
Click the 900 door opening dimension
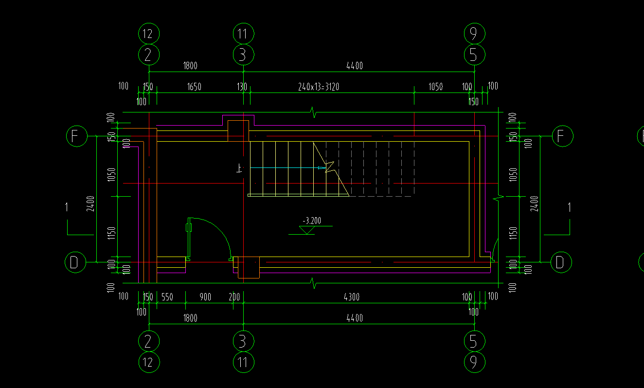(x=206, y=296)
